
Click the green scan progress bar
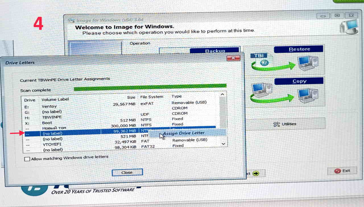tap(150, 87)
